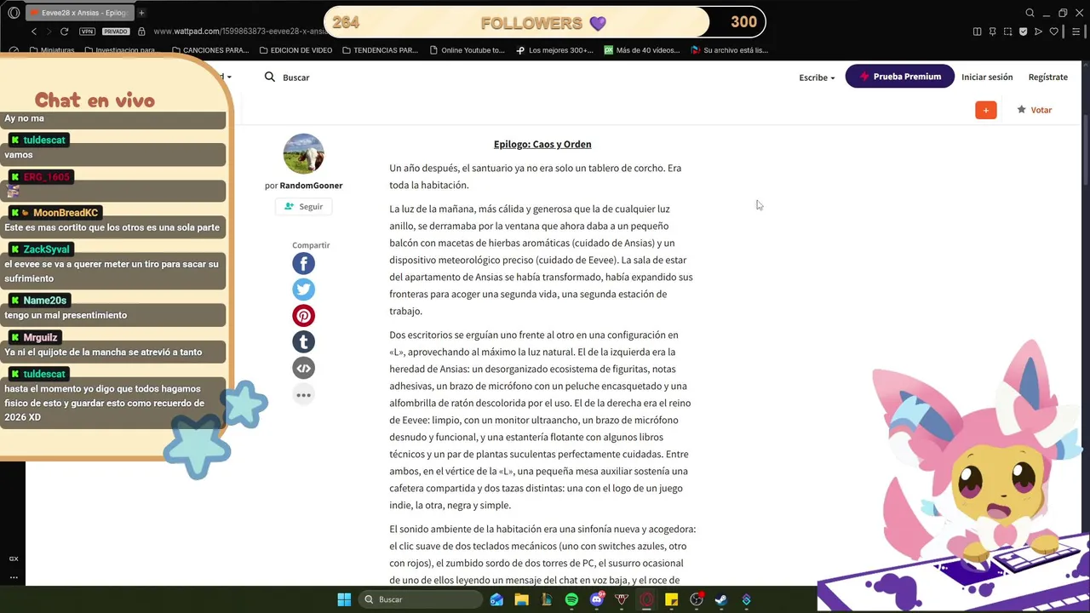Open the Windows Start menu
The width and height of the screenshot is (1090, 613).
tap(344, 599)
